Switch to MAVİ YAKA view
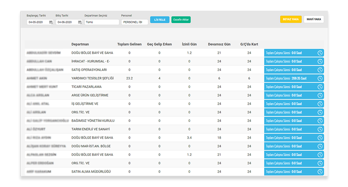The height and width of the screenshot is (187, 348). coord(314,19)
